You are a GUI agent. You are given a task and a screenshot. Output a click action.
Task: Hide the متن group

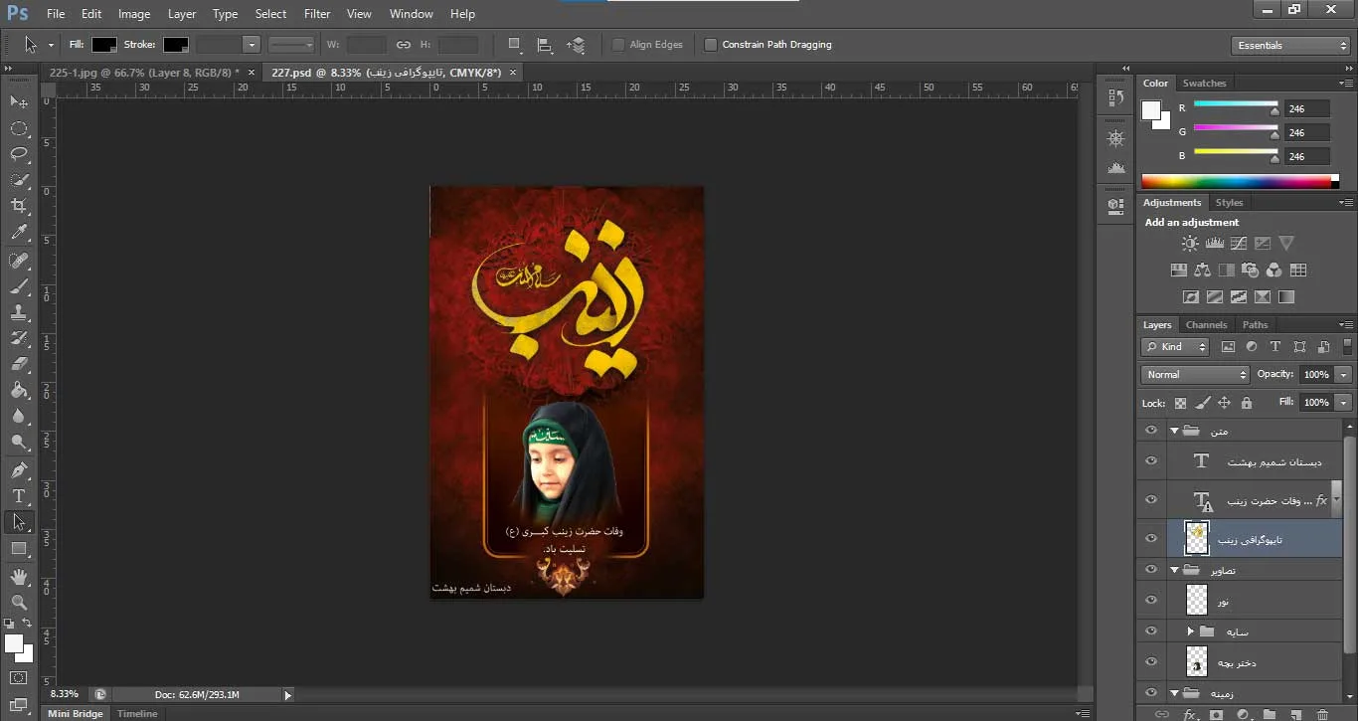click(1151, 431)
